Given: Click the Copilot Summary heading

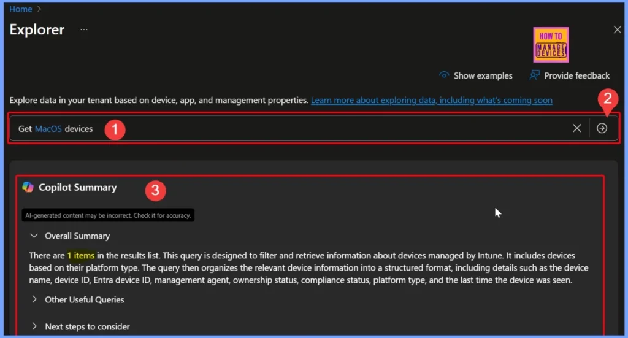Looking at the screenshot, I should pos(78,188).
